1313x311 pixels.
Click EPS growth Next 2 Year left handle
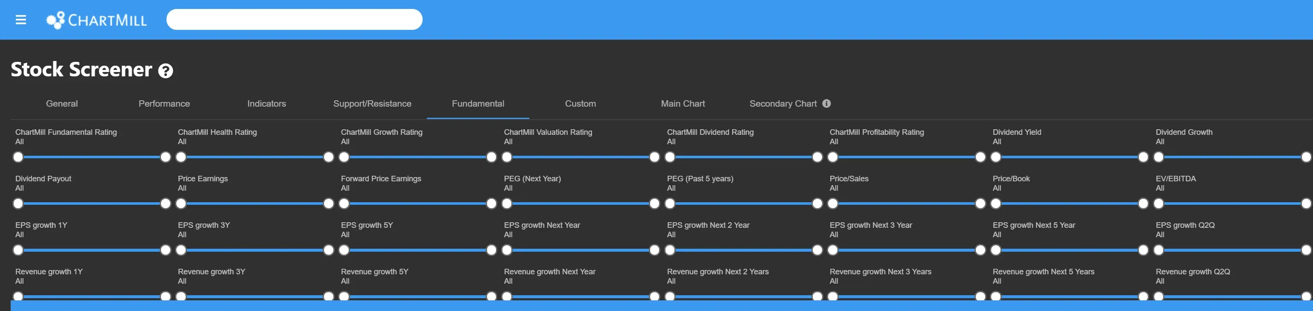tap(670, 250)
